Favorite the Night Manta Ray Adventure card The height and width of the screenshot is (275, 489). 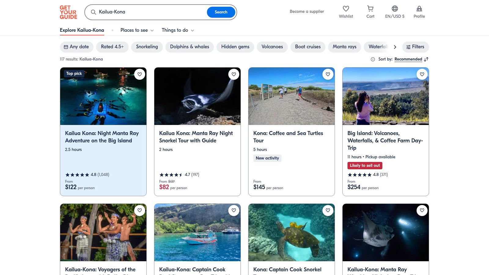(140, 74)
